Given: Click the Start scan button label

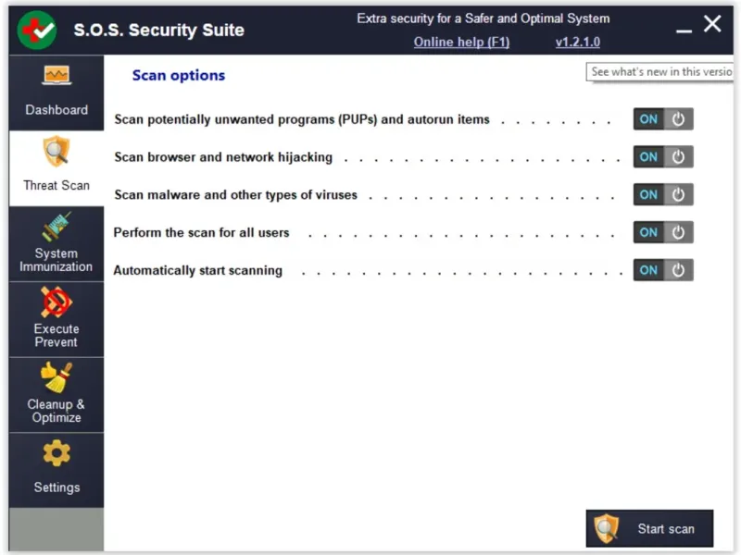Looking at the screenshot, I should point(665,529).
